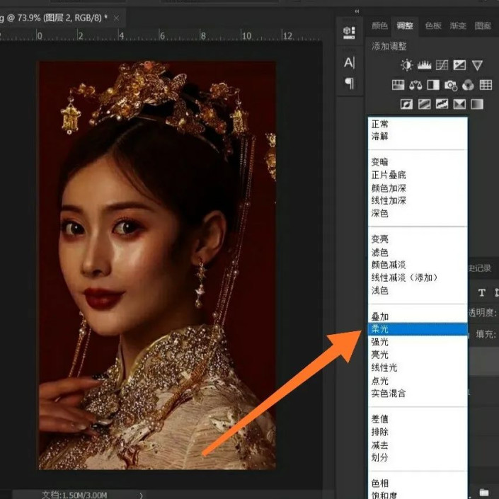Choose 浅色 blend mode
Viewport: 499px width, 499px height.
point(418,291)
